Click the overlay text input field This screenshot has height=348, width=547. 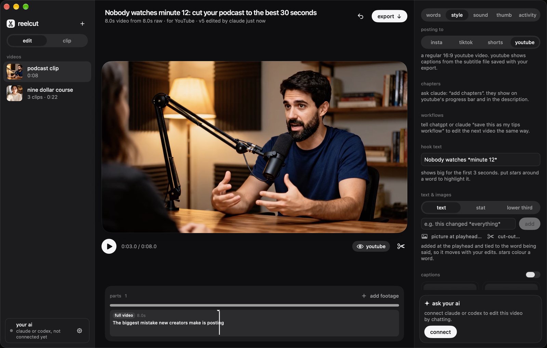468,224
